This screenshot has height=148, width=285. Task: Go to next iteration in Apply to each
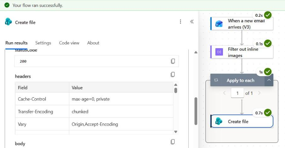(259, 93)
